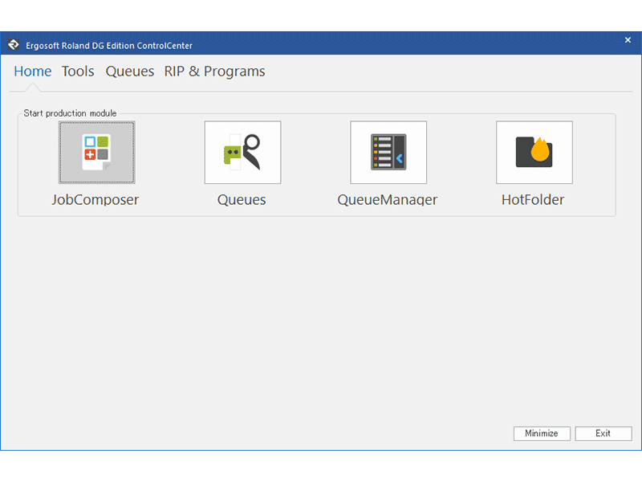Close the ControlCenter window
Viewport: 642px width, 482px height.
tap(628, 39)
